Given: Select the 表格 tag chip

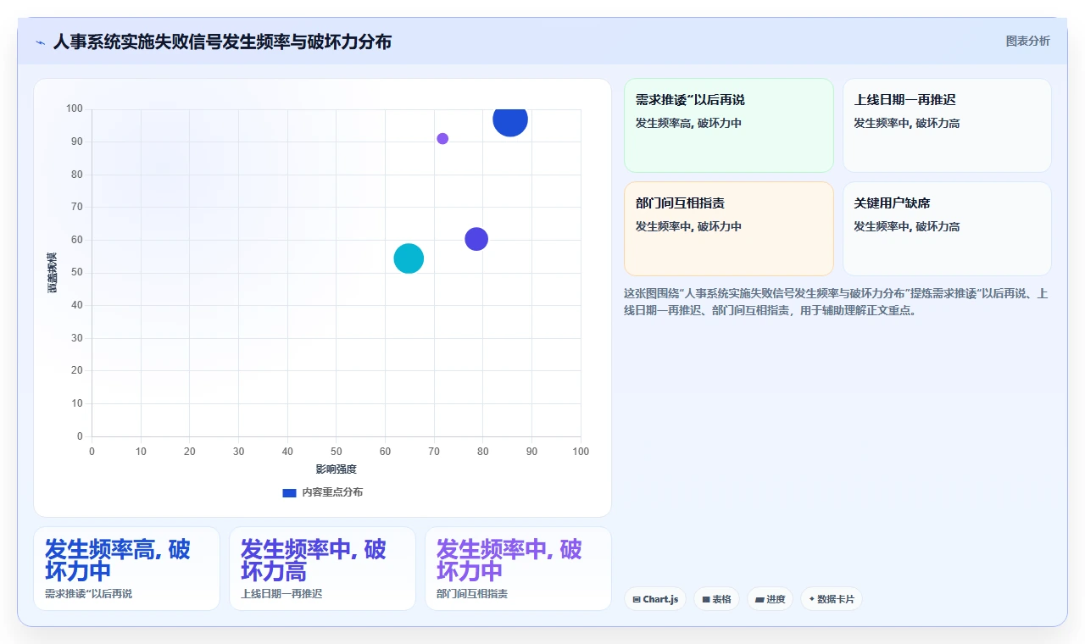Looking at the screenshot, I should point(716,599).
